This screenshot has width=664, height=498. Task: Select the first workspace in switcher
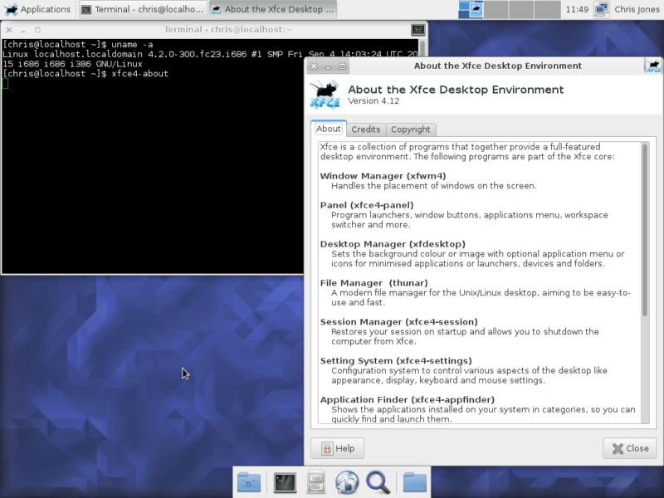coord(471,9)
